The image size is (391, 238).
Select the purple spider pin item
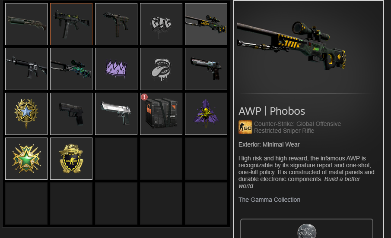click(206, 114)
